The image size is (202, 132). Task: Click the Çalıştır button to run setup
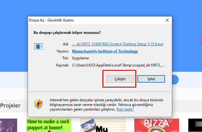(x=120, y=79)
